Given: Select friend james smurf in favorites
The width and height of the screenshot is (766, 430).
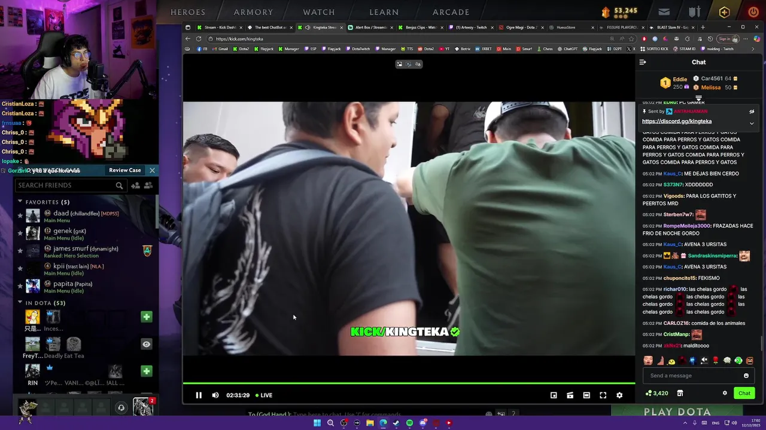Looking at the screenshot, I should 87,251.
